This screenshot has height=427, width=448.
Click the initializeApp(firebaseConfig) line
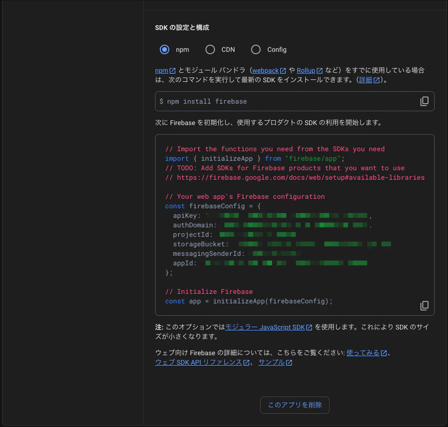pyautogui.click(x=249, y=301)
